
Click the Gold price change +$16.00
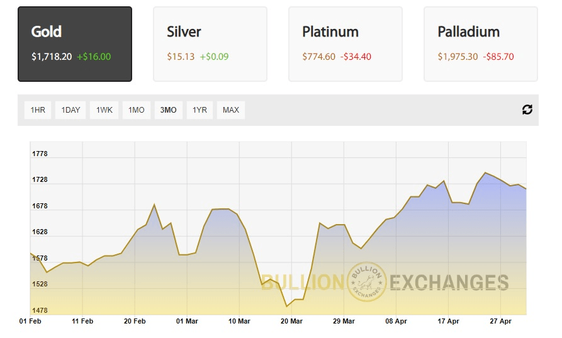(94, 57)
